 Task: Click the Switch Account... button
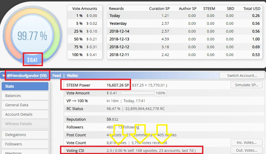(x=242, y=75)
